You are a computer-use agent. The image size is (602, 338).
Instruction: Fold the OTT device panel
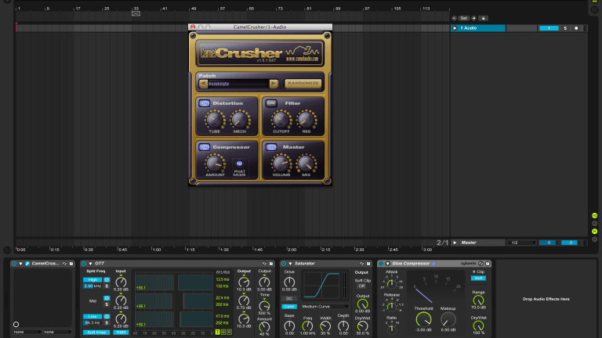tap(91, 264)
